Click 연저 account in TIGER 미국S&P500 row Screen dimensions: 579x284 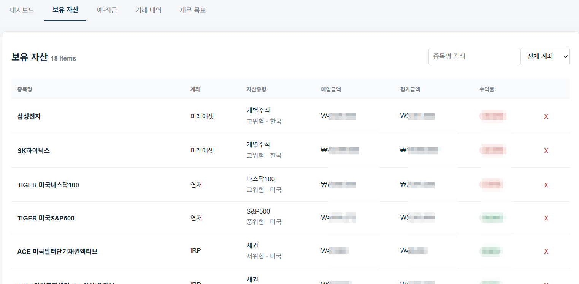[x=196, y=218]
